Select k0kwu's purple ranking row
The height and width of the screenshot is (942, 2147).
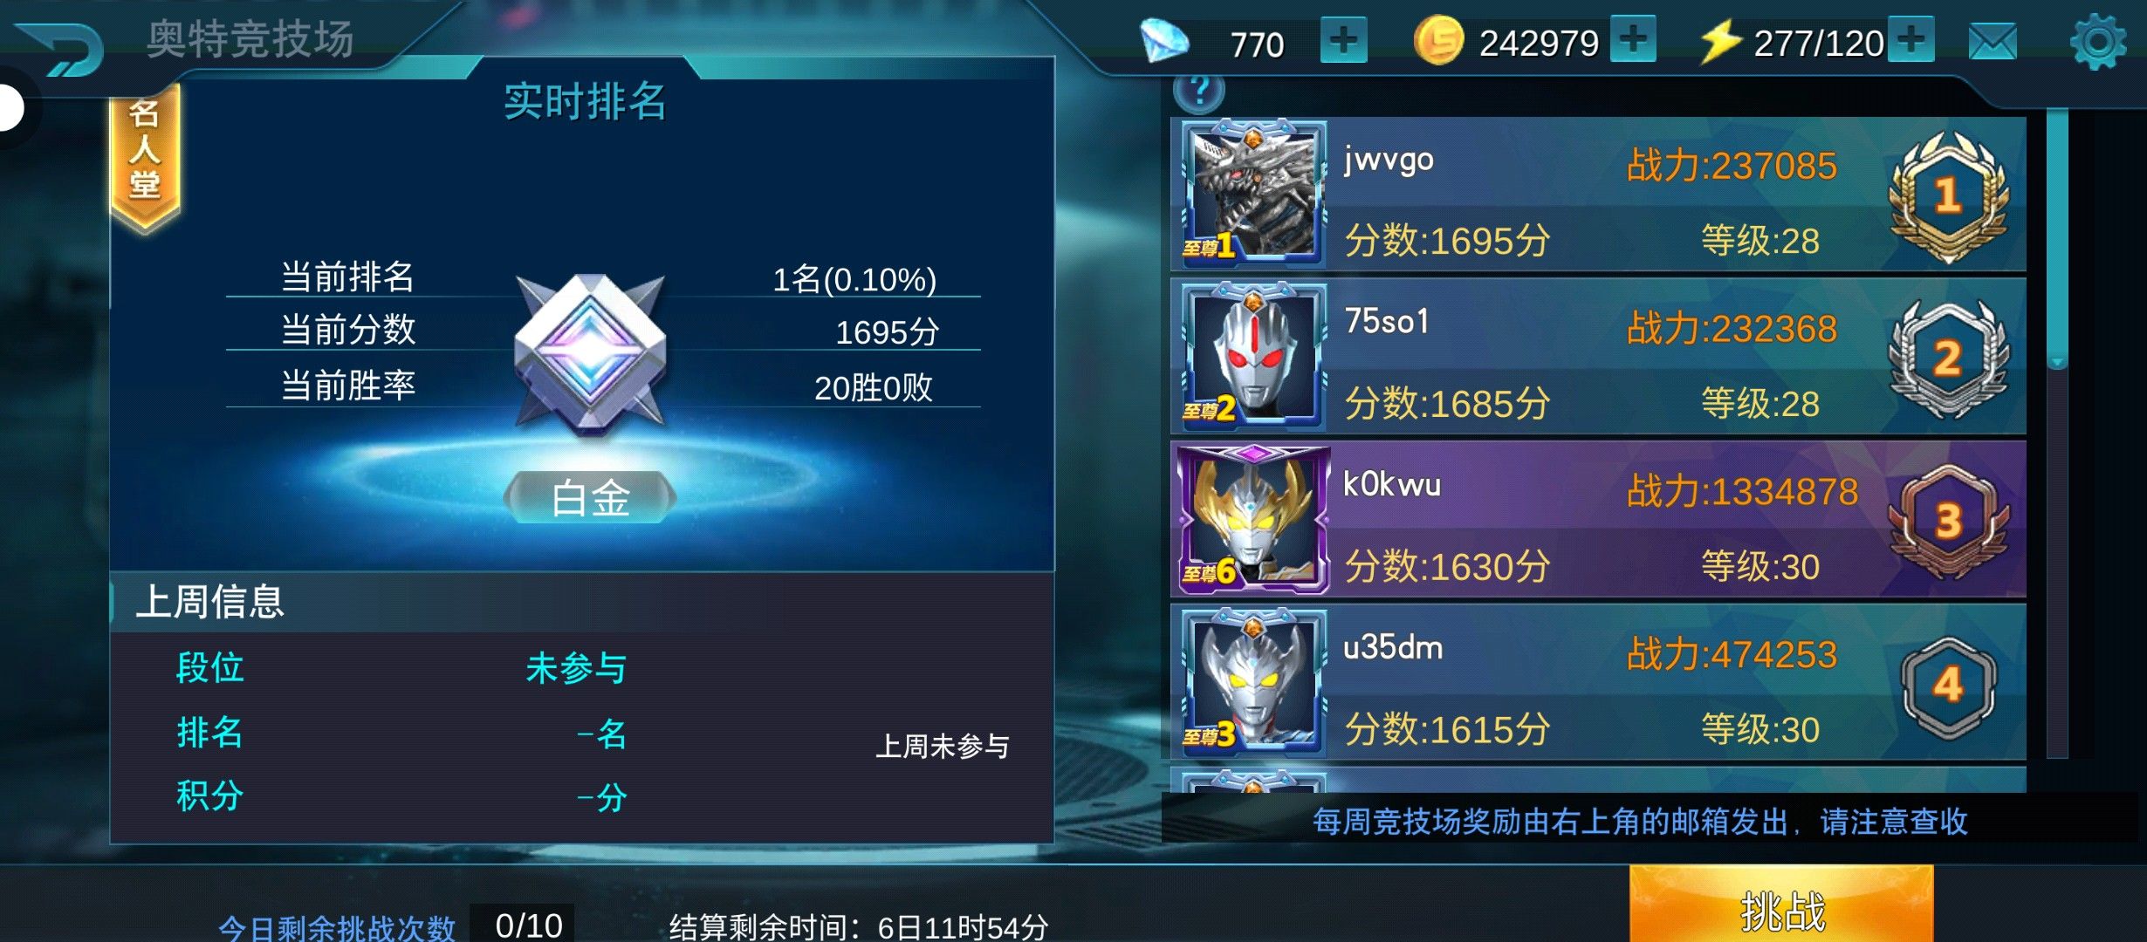[x=1598, y=520]
